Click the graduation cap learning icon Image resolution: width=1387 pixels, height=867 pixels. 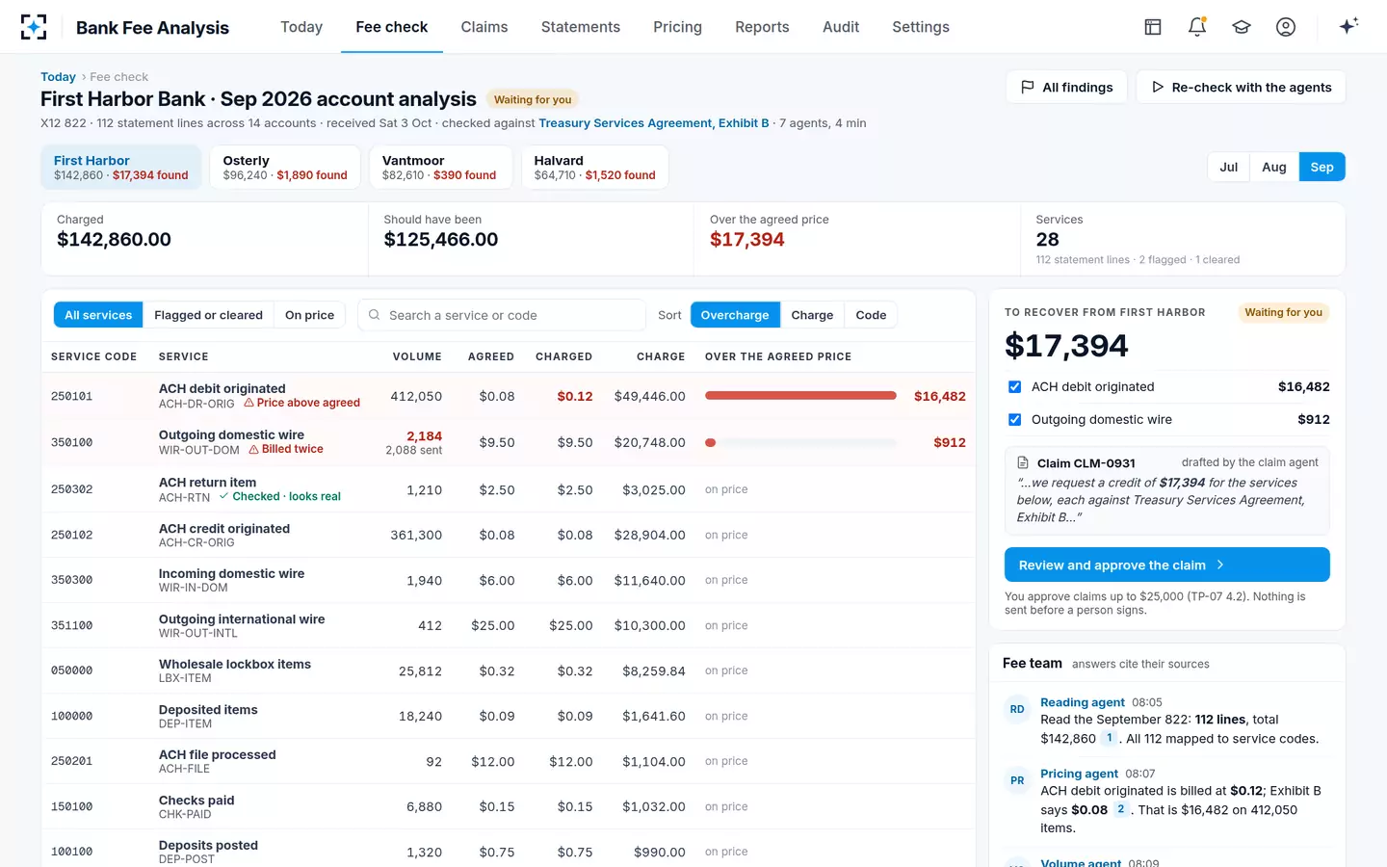coord(1242,27)
